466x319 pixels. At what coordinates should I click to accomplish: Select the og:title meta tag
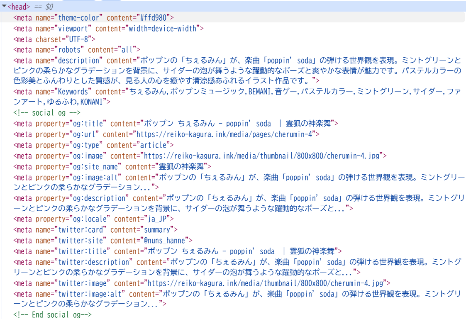(176, 123)
